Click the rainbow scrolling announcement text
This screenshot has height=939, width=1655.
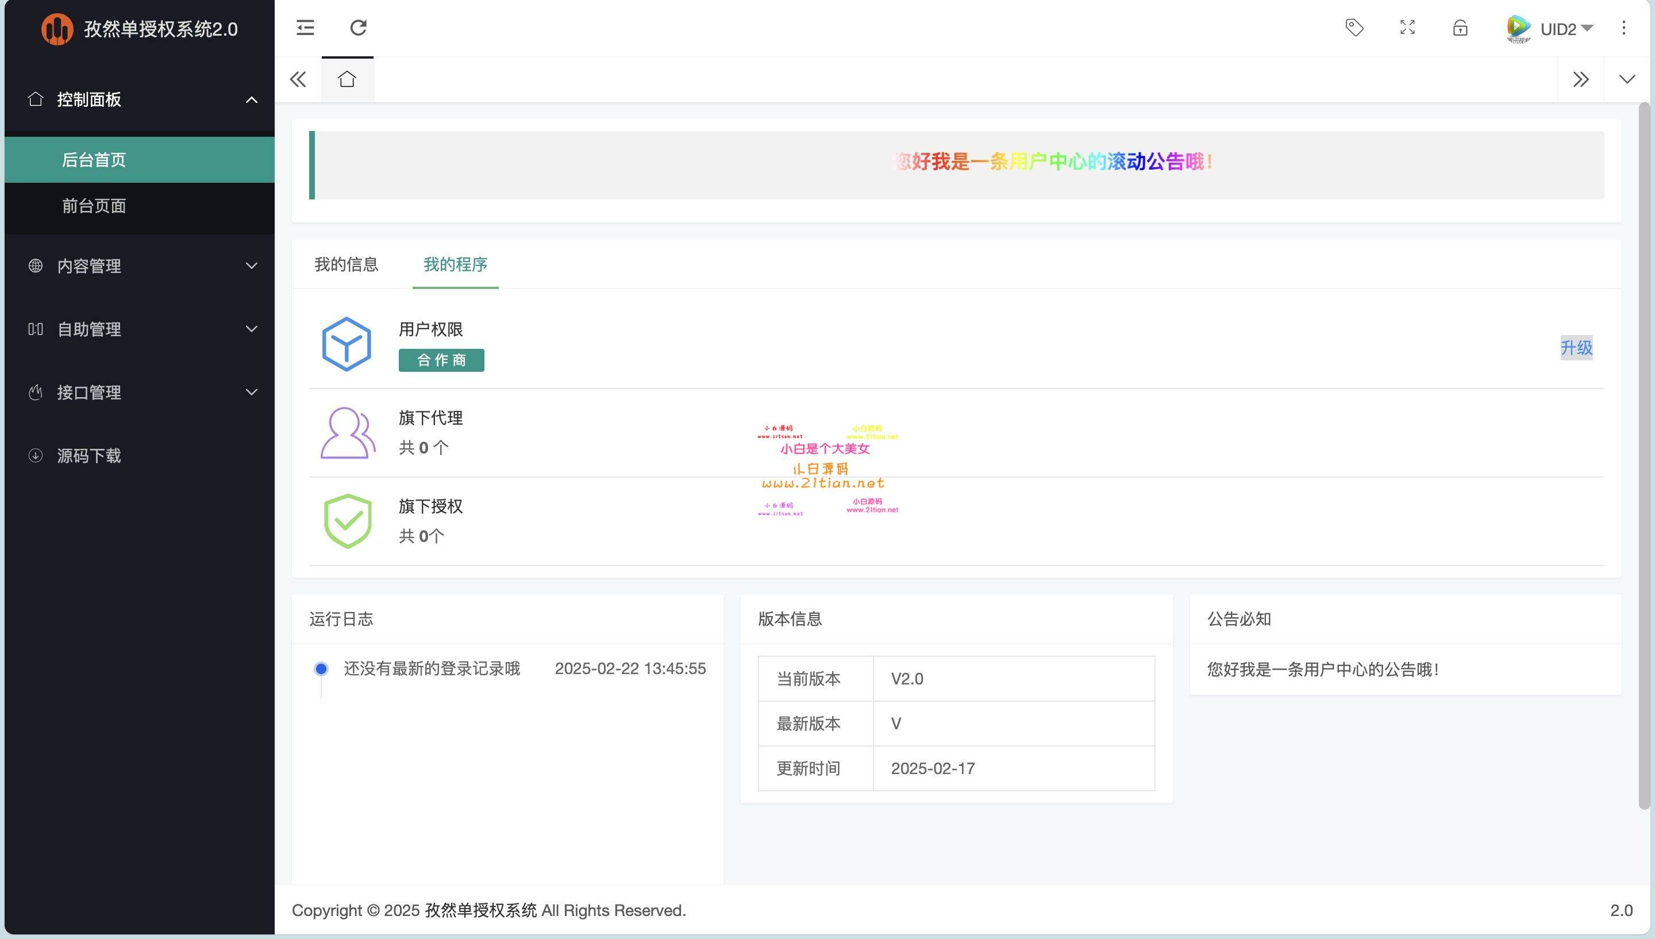pos(1053,162)
